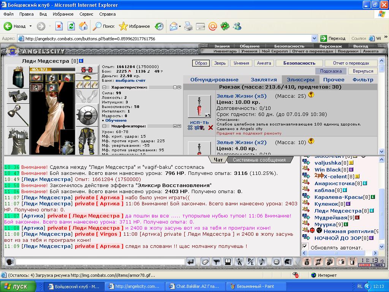Click the red X delete potion icon
This screenshot has height=292, width=389.
210,128
